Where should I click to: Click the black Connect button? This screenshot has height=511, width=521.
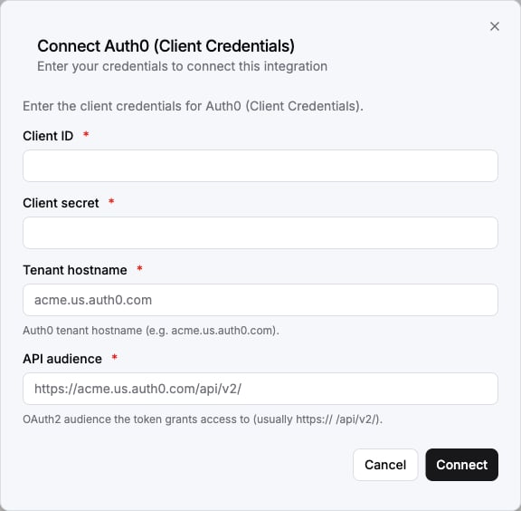click(x=461, y=465)
